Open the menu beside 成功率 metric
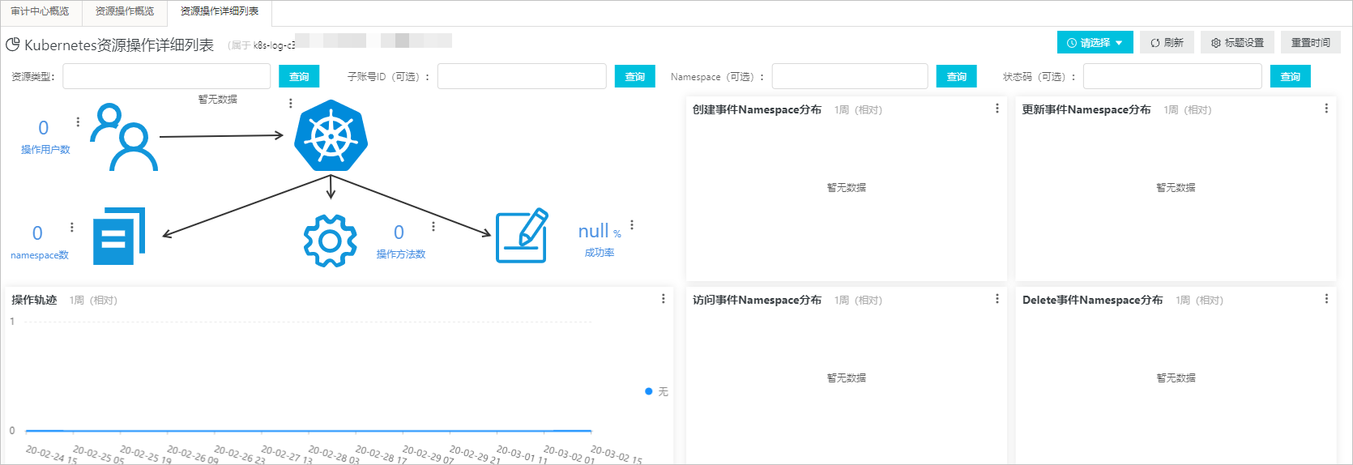Screen dimensions: 1353x465 pos(632,225)
